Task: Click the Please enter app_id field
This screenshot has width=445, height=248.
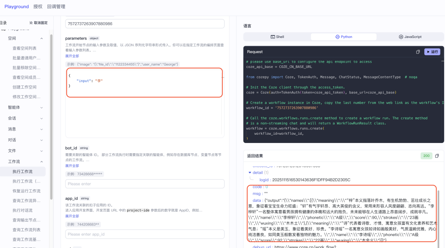Action: [145, 234]
